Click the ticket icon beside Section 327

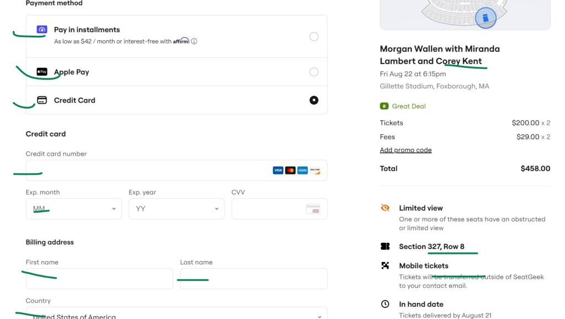pos(385,246)
